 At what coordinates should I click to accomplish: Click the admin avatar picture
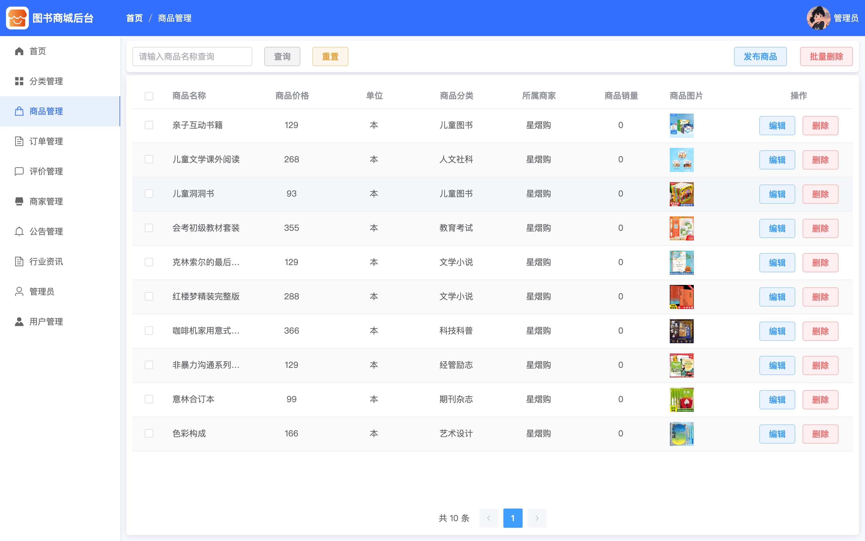(818, 18)
